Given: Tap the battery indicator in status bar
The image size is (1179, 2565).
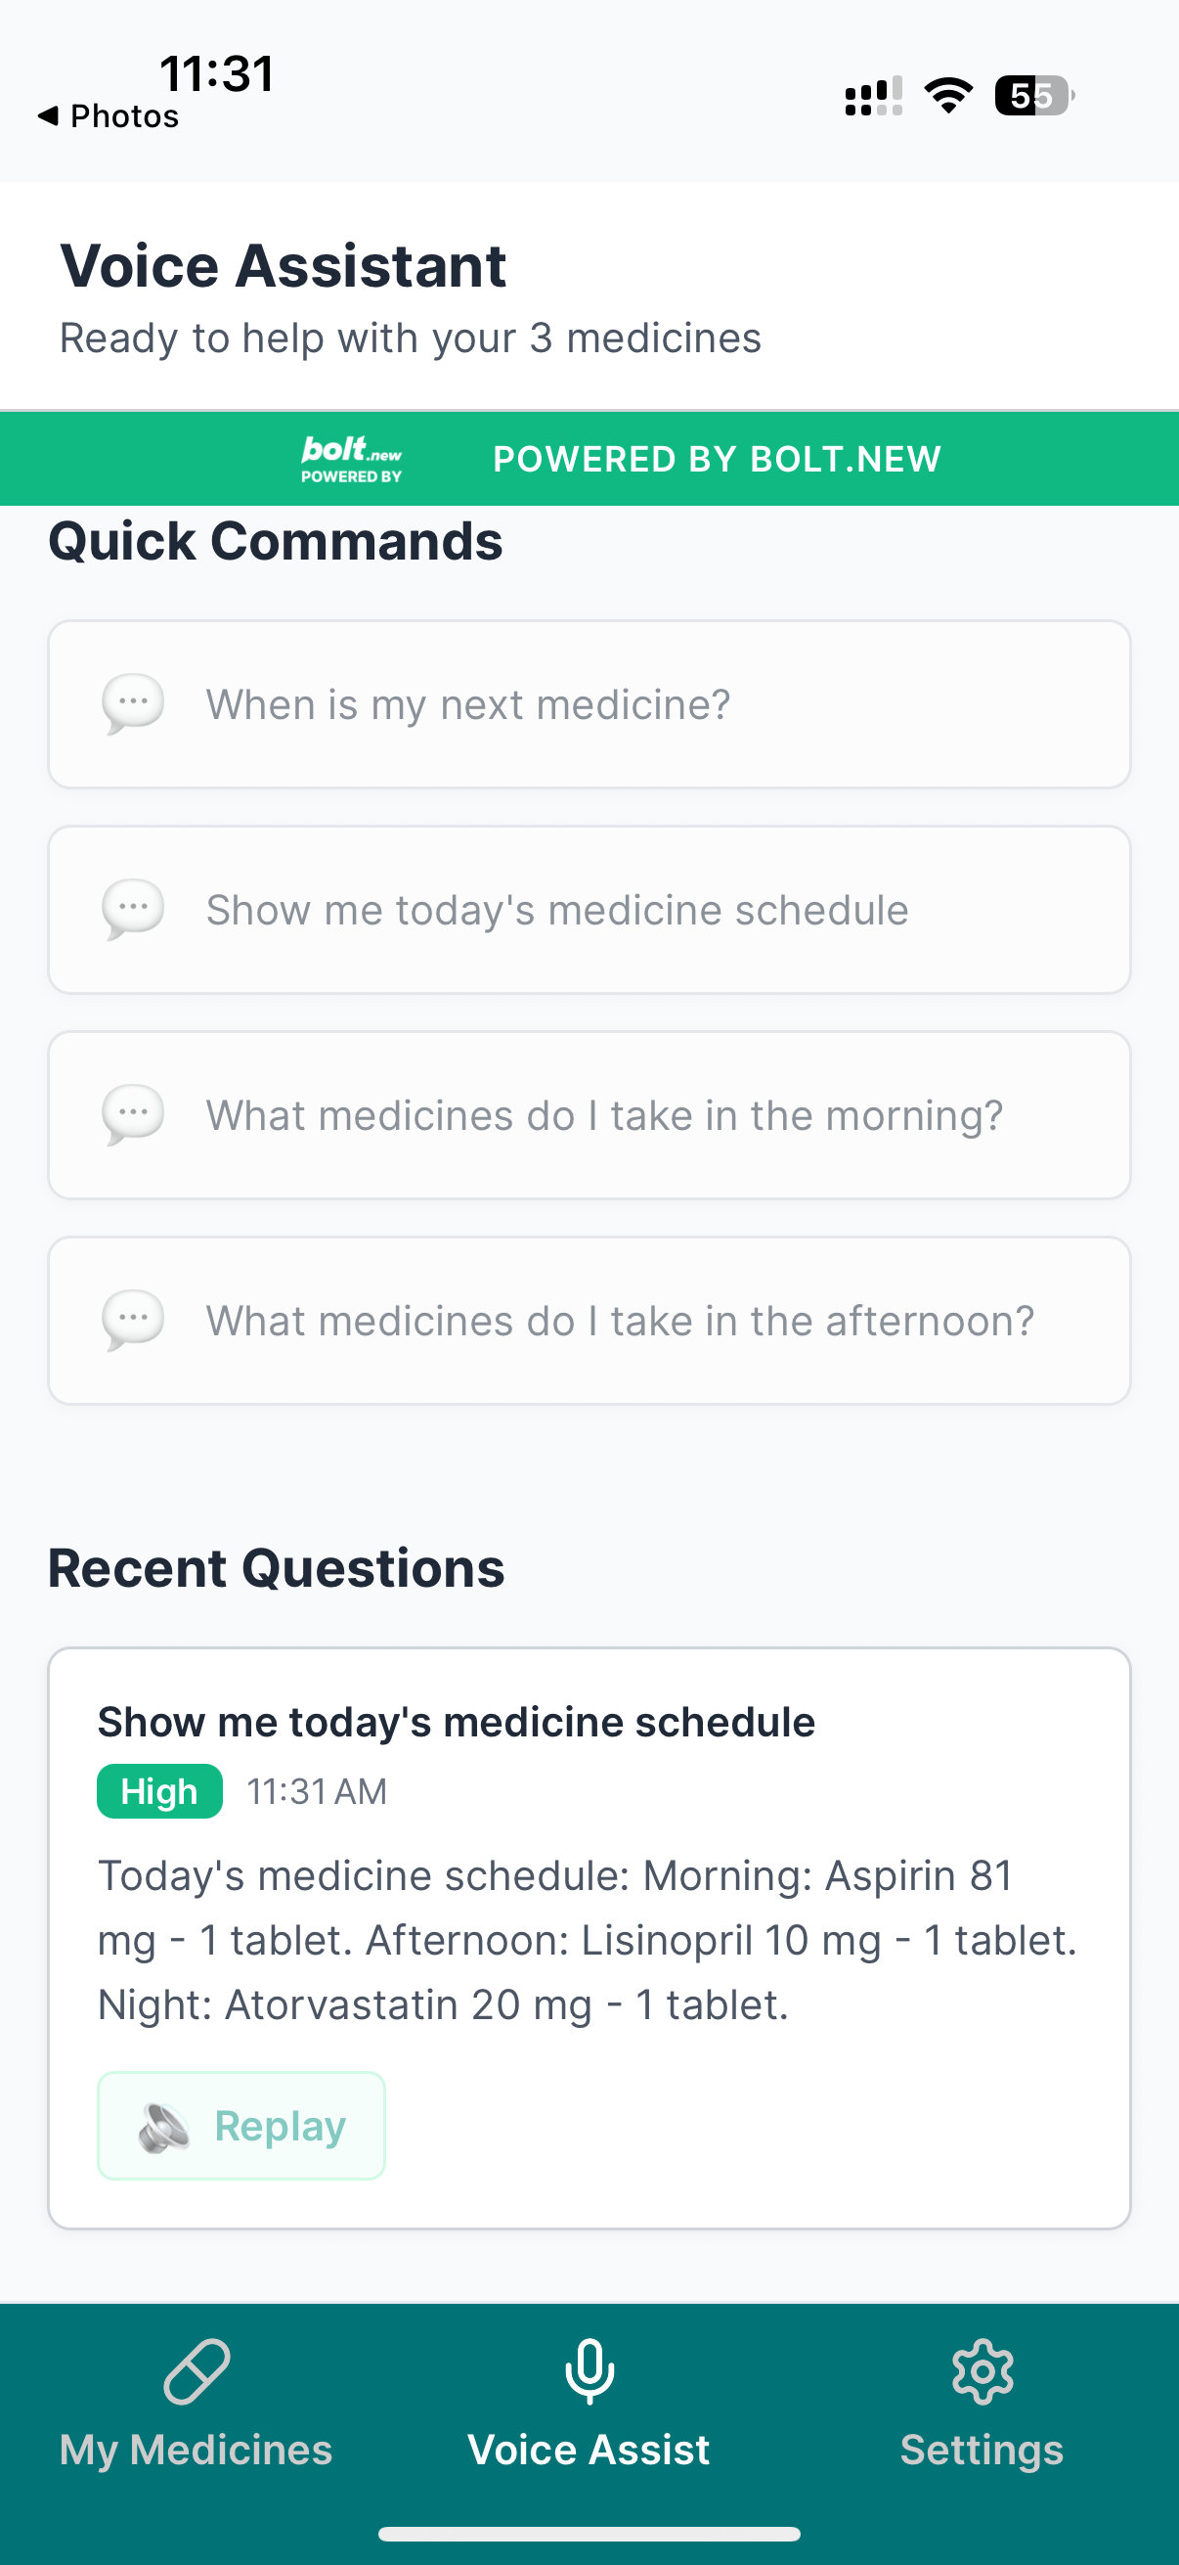Looking at the screenshot, I should (1034, 97).
